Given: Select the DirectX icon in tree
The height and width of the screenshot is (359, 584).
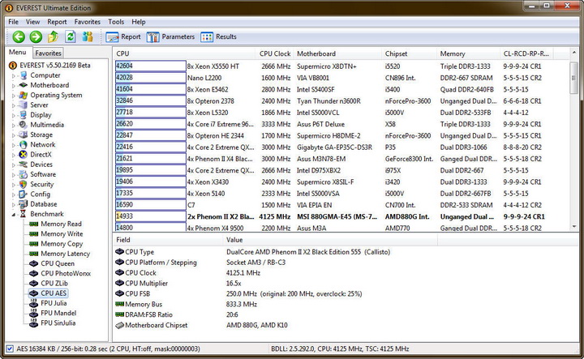Looking at the screenshot, I should point(24,155).
